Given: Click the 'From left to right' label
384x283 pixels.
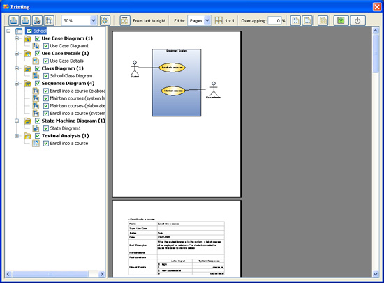Looking at the screenshot, I should [x=149, y=21].
